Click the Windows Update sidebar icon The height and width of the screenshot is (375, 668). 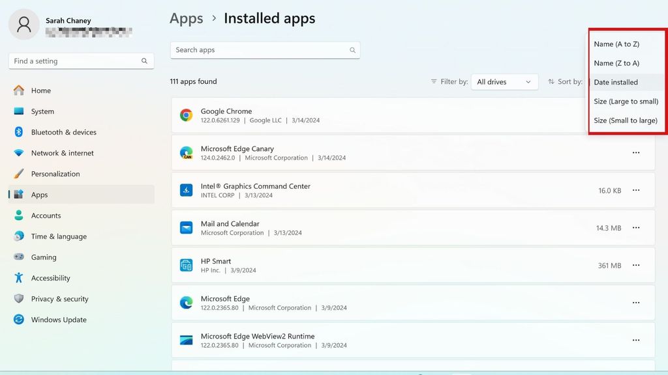22,320
